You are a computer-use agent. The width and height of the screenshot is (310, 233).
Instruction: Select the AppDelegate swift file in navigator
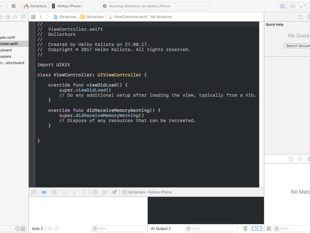pyautogui.click(x=8, y=37)
